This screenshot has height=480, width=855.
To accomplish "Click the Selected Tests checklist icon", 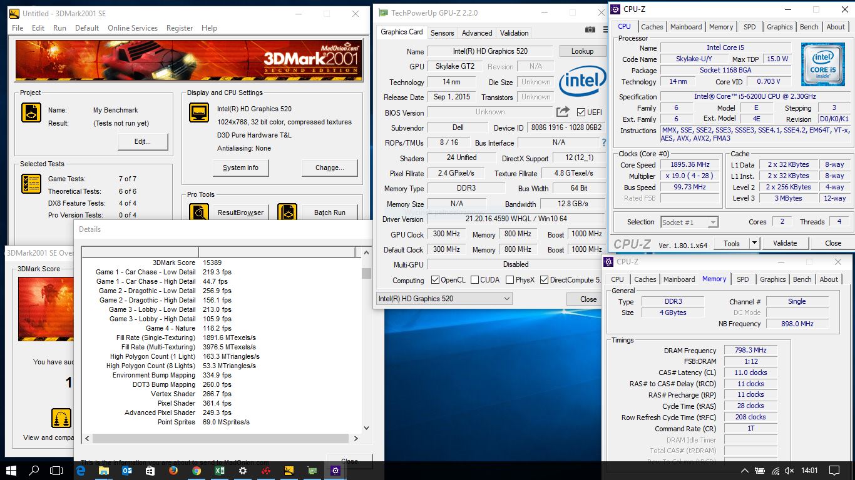I will click(31, 184).
